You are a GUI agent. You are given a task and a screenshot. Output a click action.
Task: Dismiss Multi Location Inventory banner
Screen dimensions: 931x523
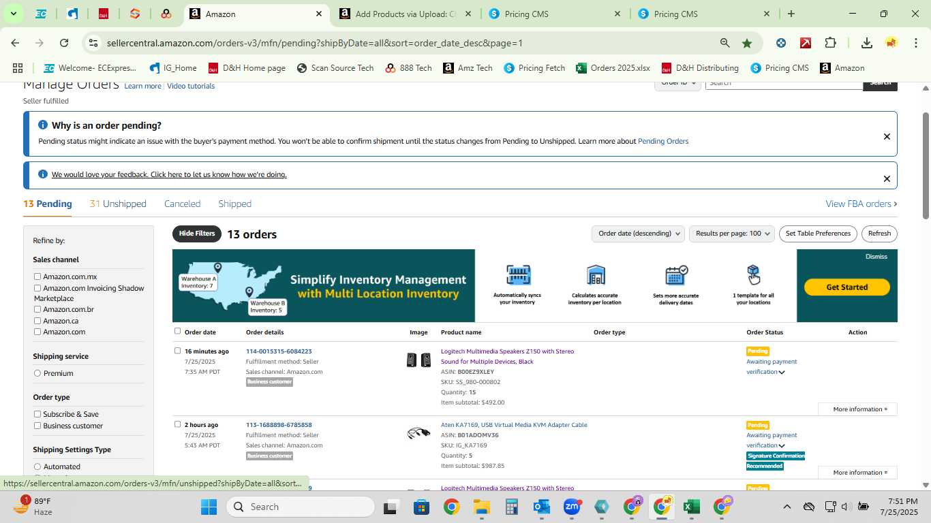pos(876,257)
